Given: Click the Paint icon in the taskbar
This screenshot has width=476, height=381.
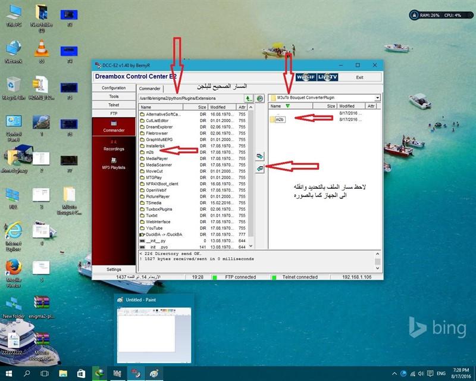Looking at the screenshot, I should tap(154, 373).
